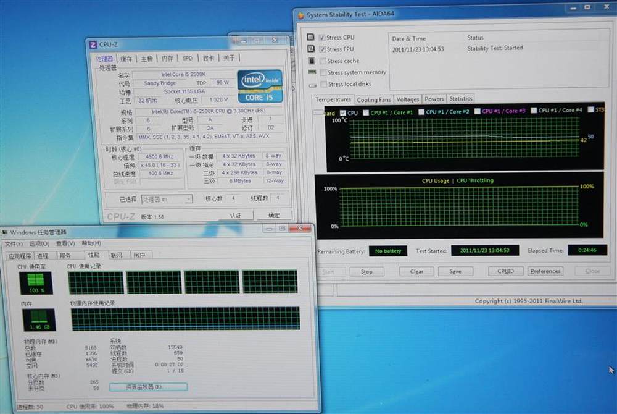Click the Task Manager title bar icon
Image resolution: width=617 pixels, height=414 pixels.
click(x=5, y=232)
